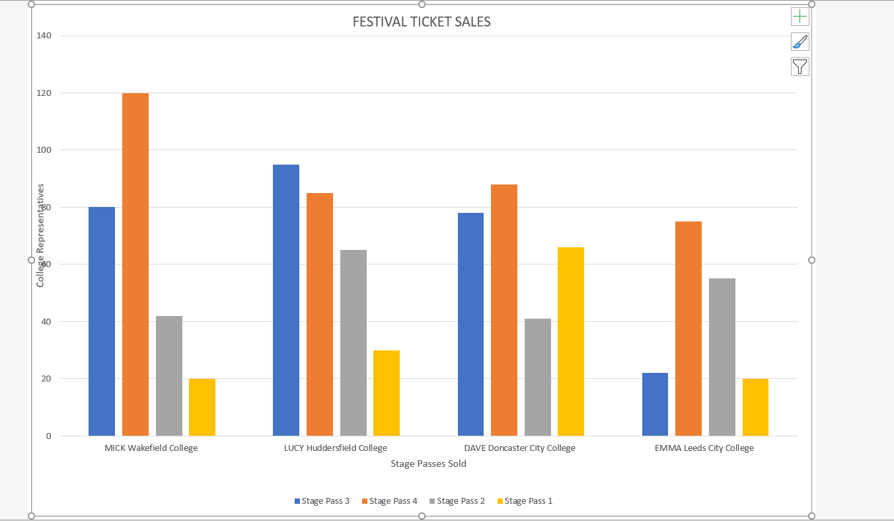Select the Festival Ticket Sales chart title
Image resolution: width=894 pixels, height=521 pixels.
coord(422,22)
